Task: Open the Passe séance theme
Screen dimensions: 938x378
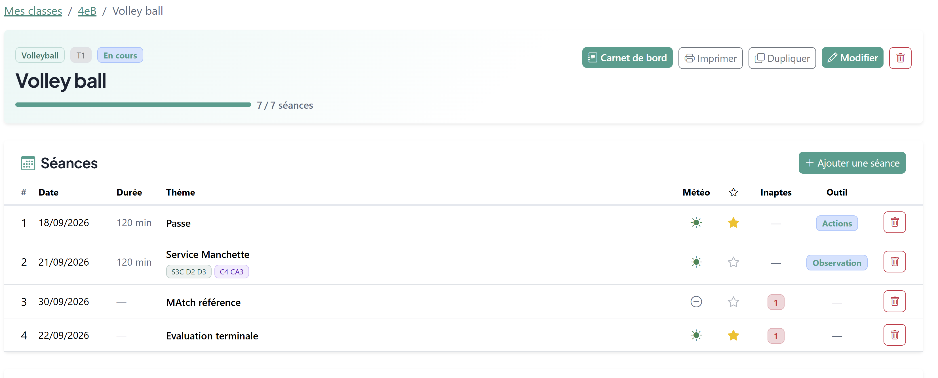Action: pyautogui.click(x=178, y=223)
